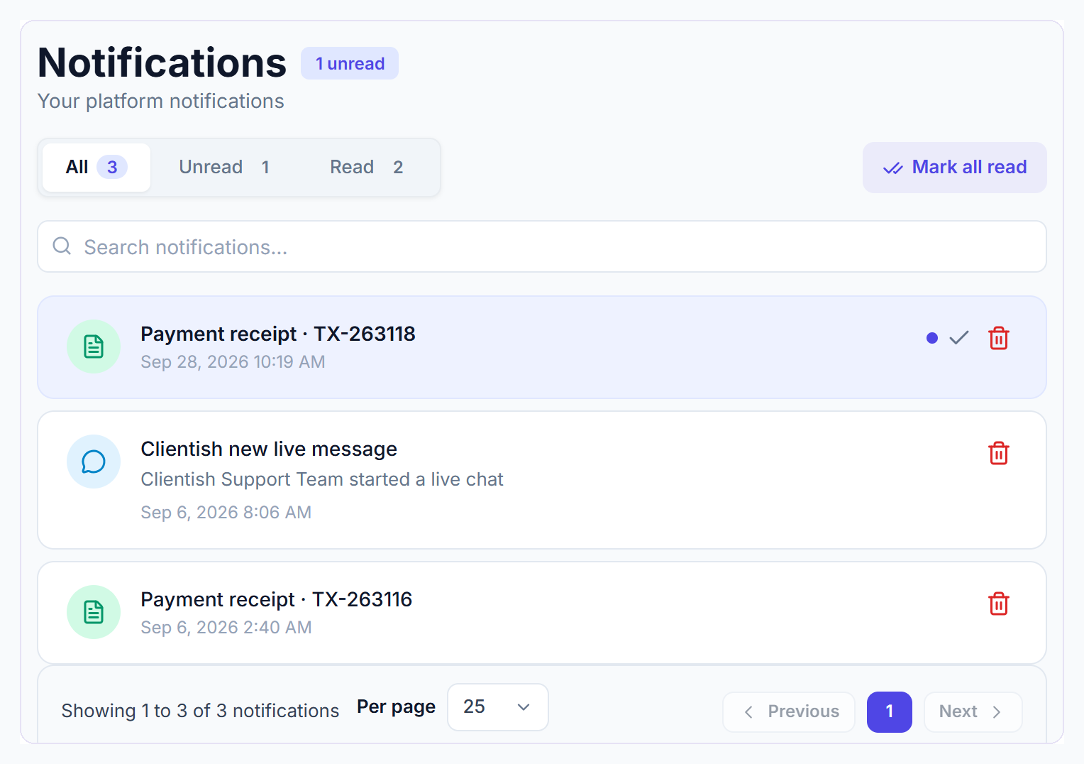Click the chat bubble icon for Clientish message
Viewport: 1084px width, 764px height.
94,462
